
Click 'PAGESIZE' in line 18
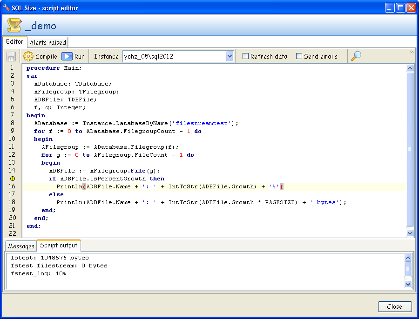pyautogui.click(x=279, y=202)
